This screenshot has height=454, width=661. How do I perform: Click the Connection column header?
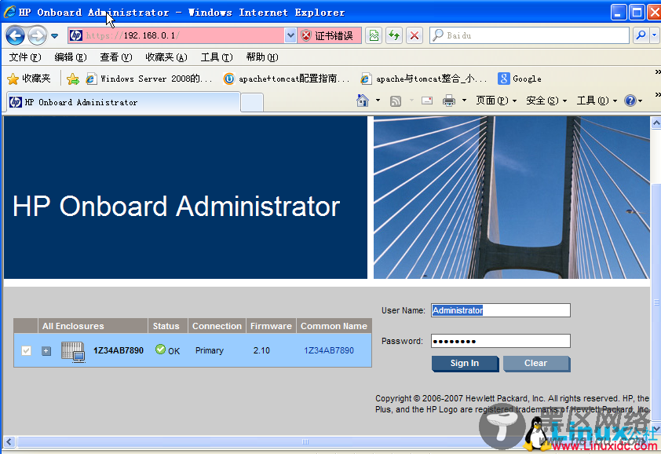pos(217,326)
